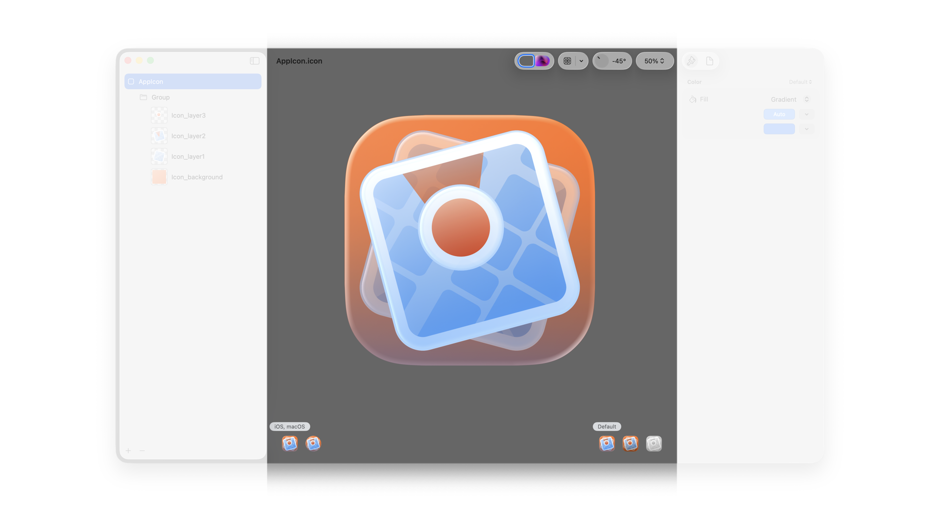The image size is (940, 529).
Task: Expand the grid overlay options chevron
Action: coord(581,61)
